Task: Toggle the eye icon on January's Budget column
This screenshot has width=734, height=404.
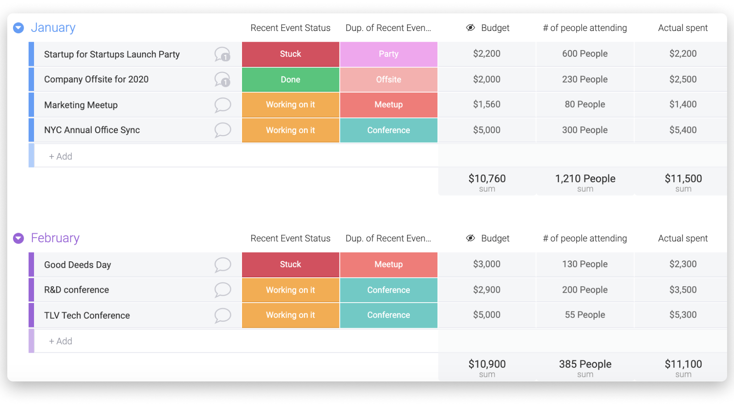Action: 471,28
